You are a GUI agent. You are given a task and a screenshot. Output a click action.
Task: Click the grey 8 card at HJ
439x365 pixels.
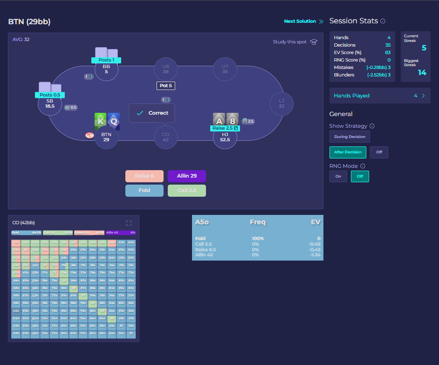click(233, 120)
